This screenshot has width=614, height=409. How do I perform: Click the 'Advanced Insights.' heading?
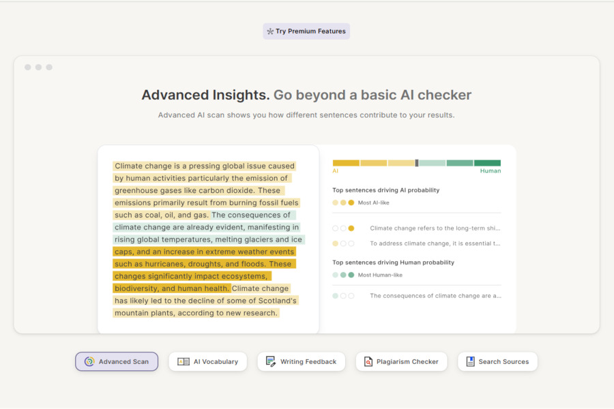pyautogui.click(x=205, y=95)
